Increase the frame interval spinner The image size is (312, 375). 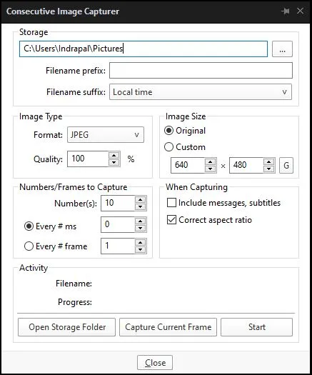click(141, 243)
